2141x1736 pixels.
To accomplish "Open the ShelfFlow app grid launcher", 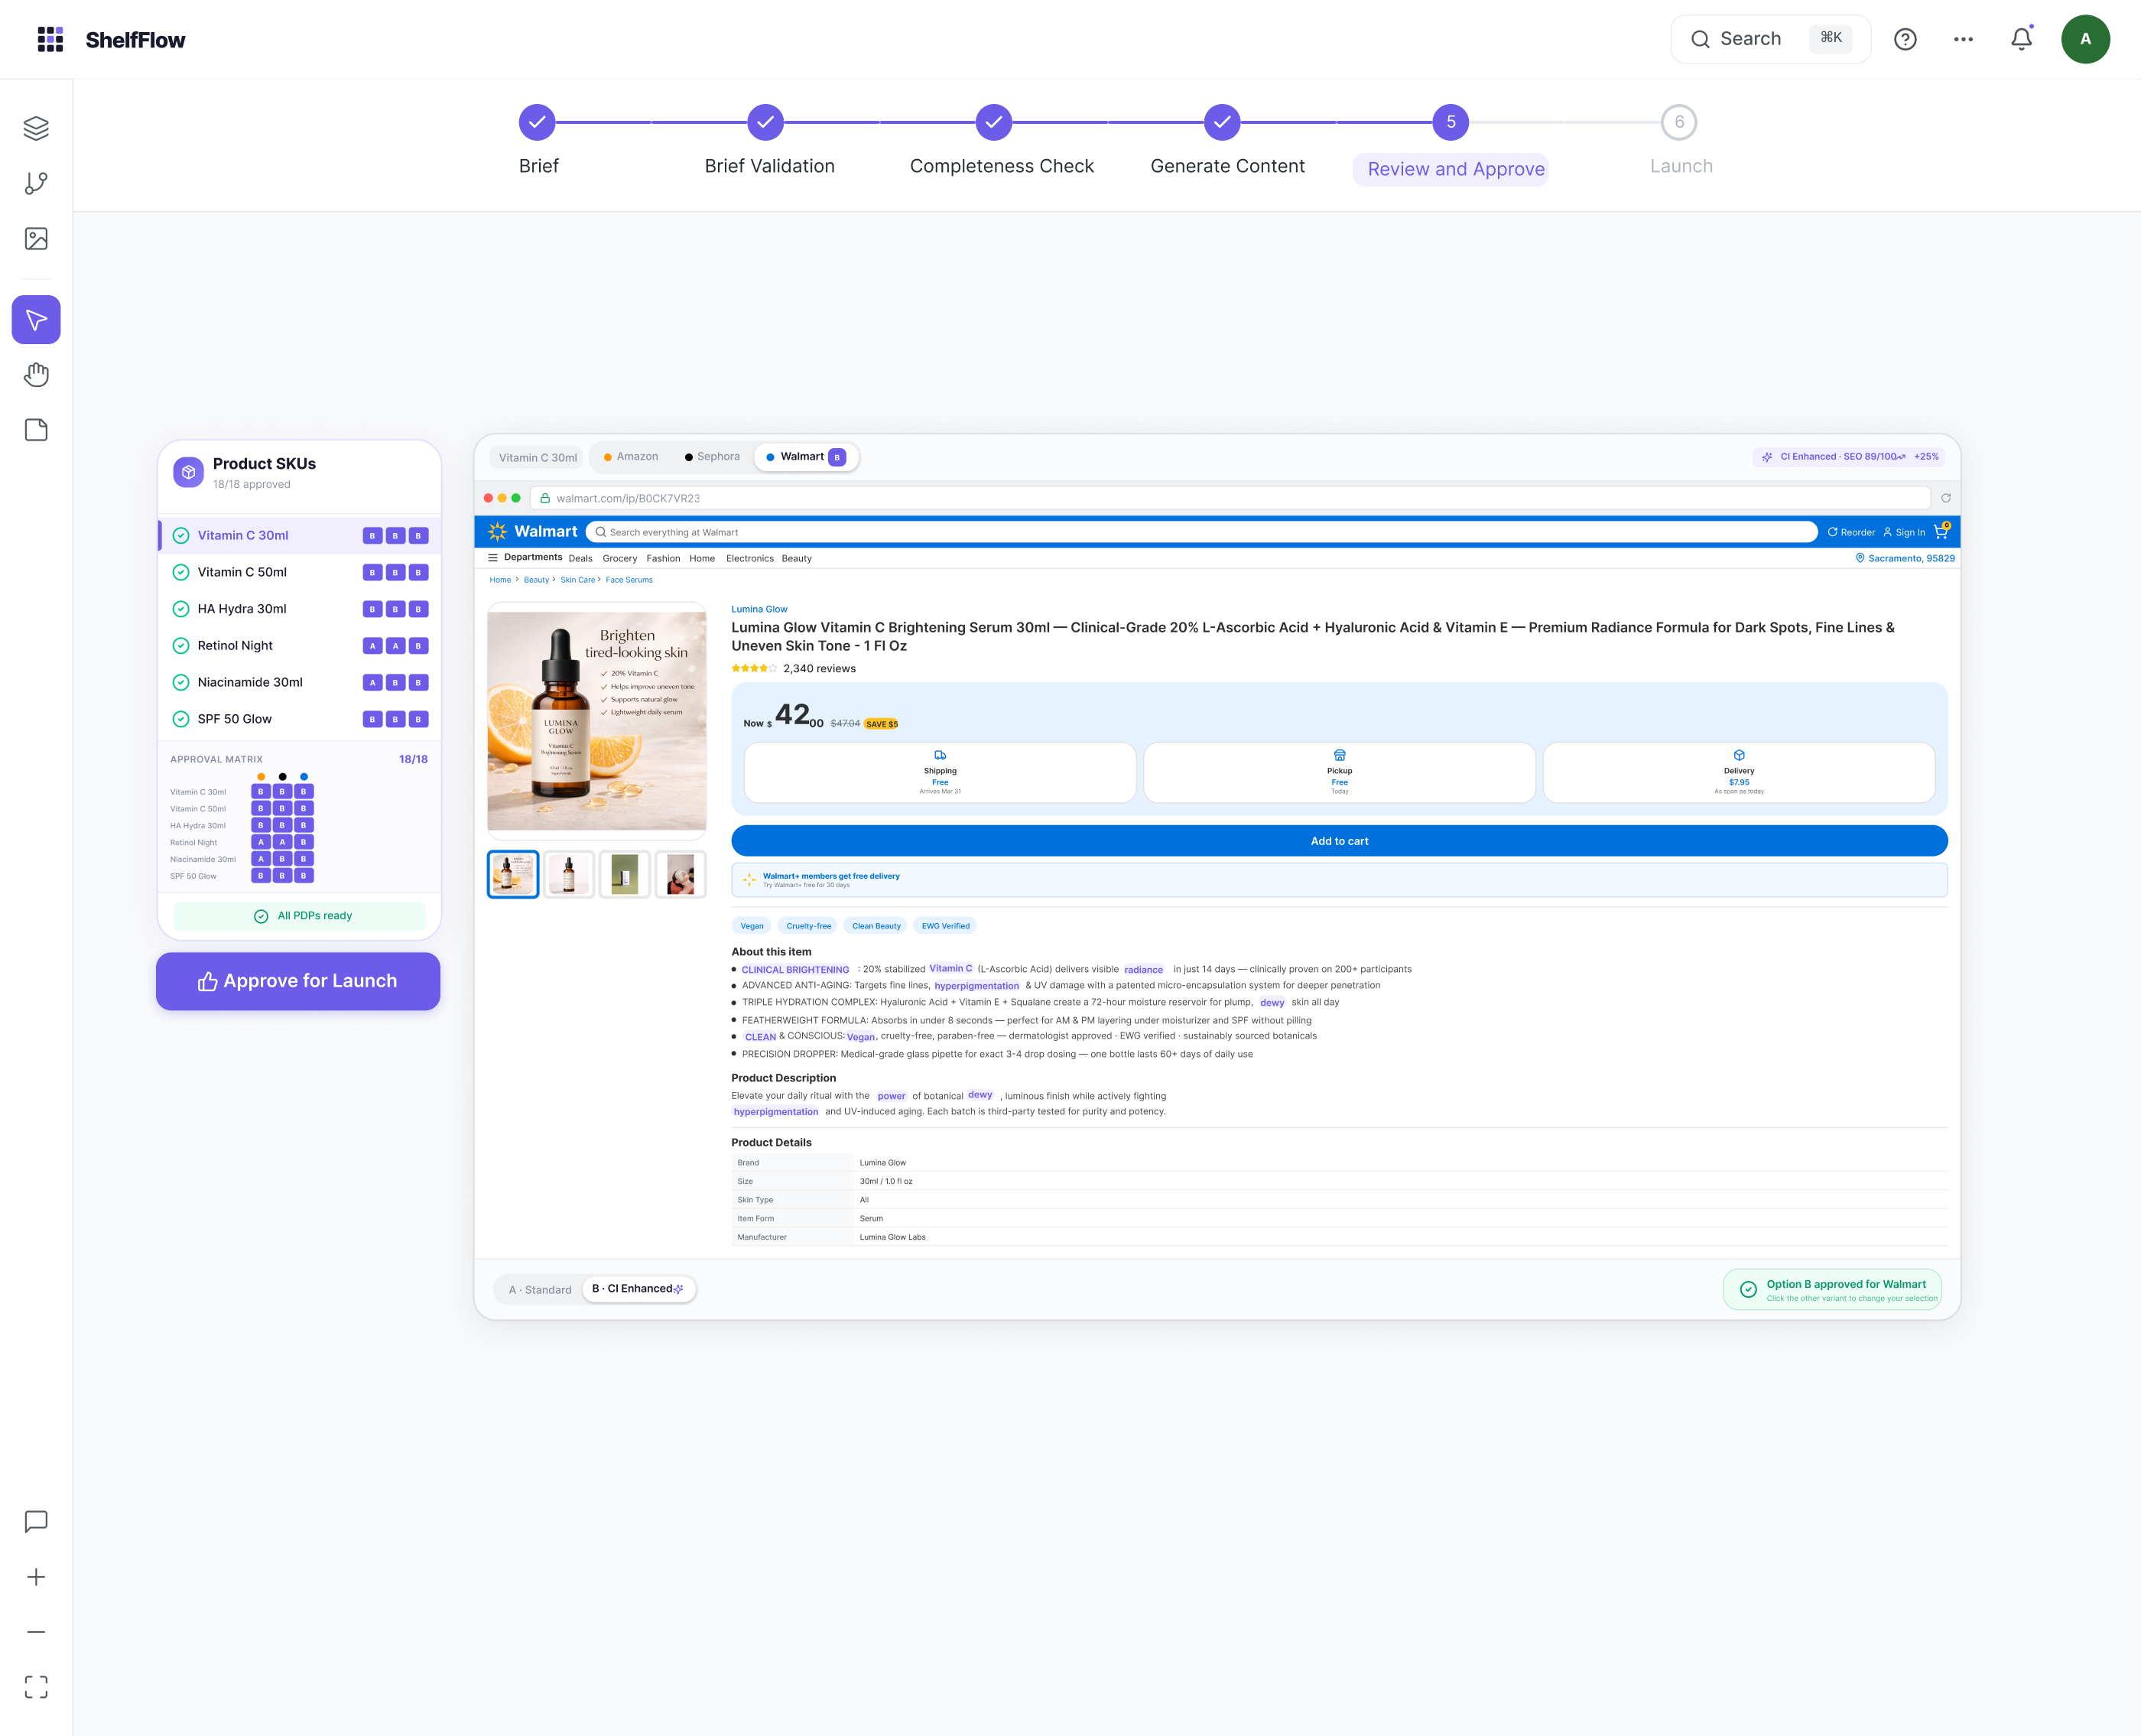I will tap(50, 39).
